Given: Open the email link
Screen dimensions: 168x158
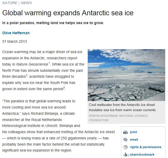Looking at the screenshot, I should click(x=134, y=140).
